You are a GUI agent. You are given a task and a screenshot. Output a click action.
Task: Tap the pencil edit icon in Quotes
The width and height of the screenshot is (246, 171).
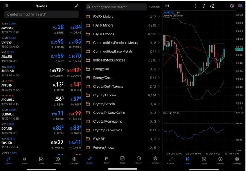(x=76, y=6)
